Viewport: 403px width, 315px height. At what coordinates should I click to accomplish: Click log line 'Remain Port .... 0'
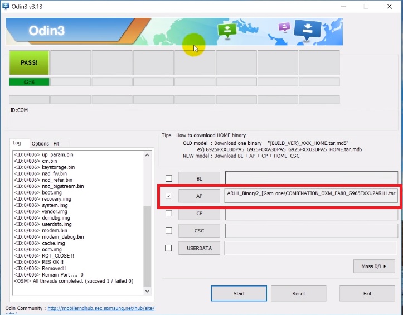tap(48, 275)
